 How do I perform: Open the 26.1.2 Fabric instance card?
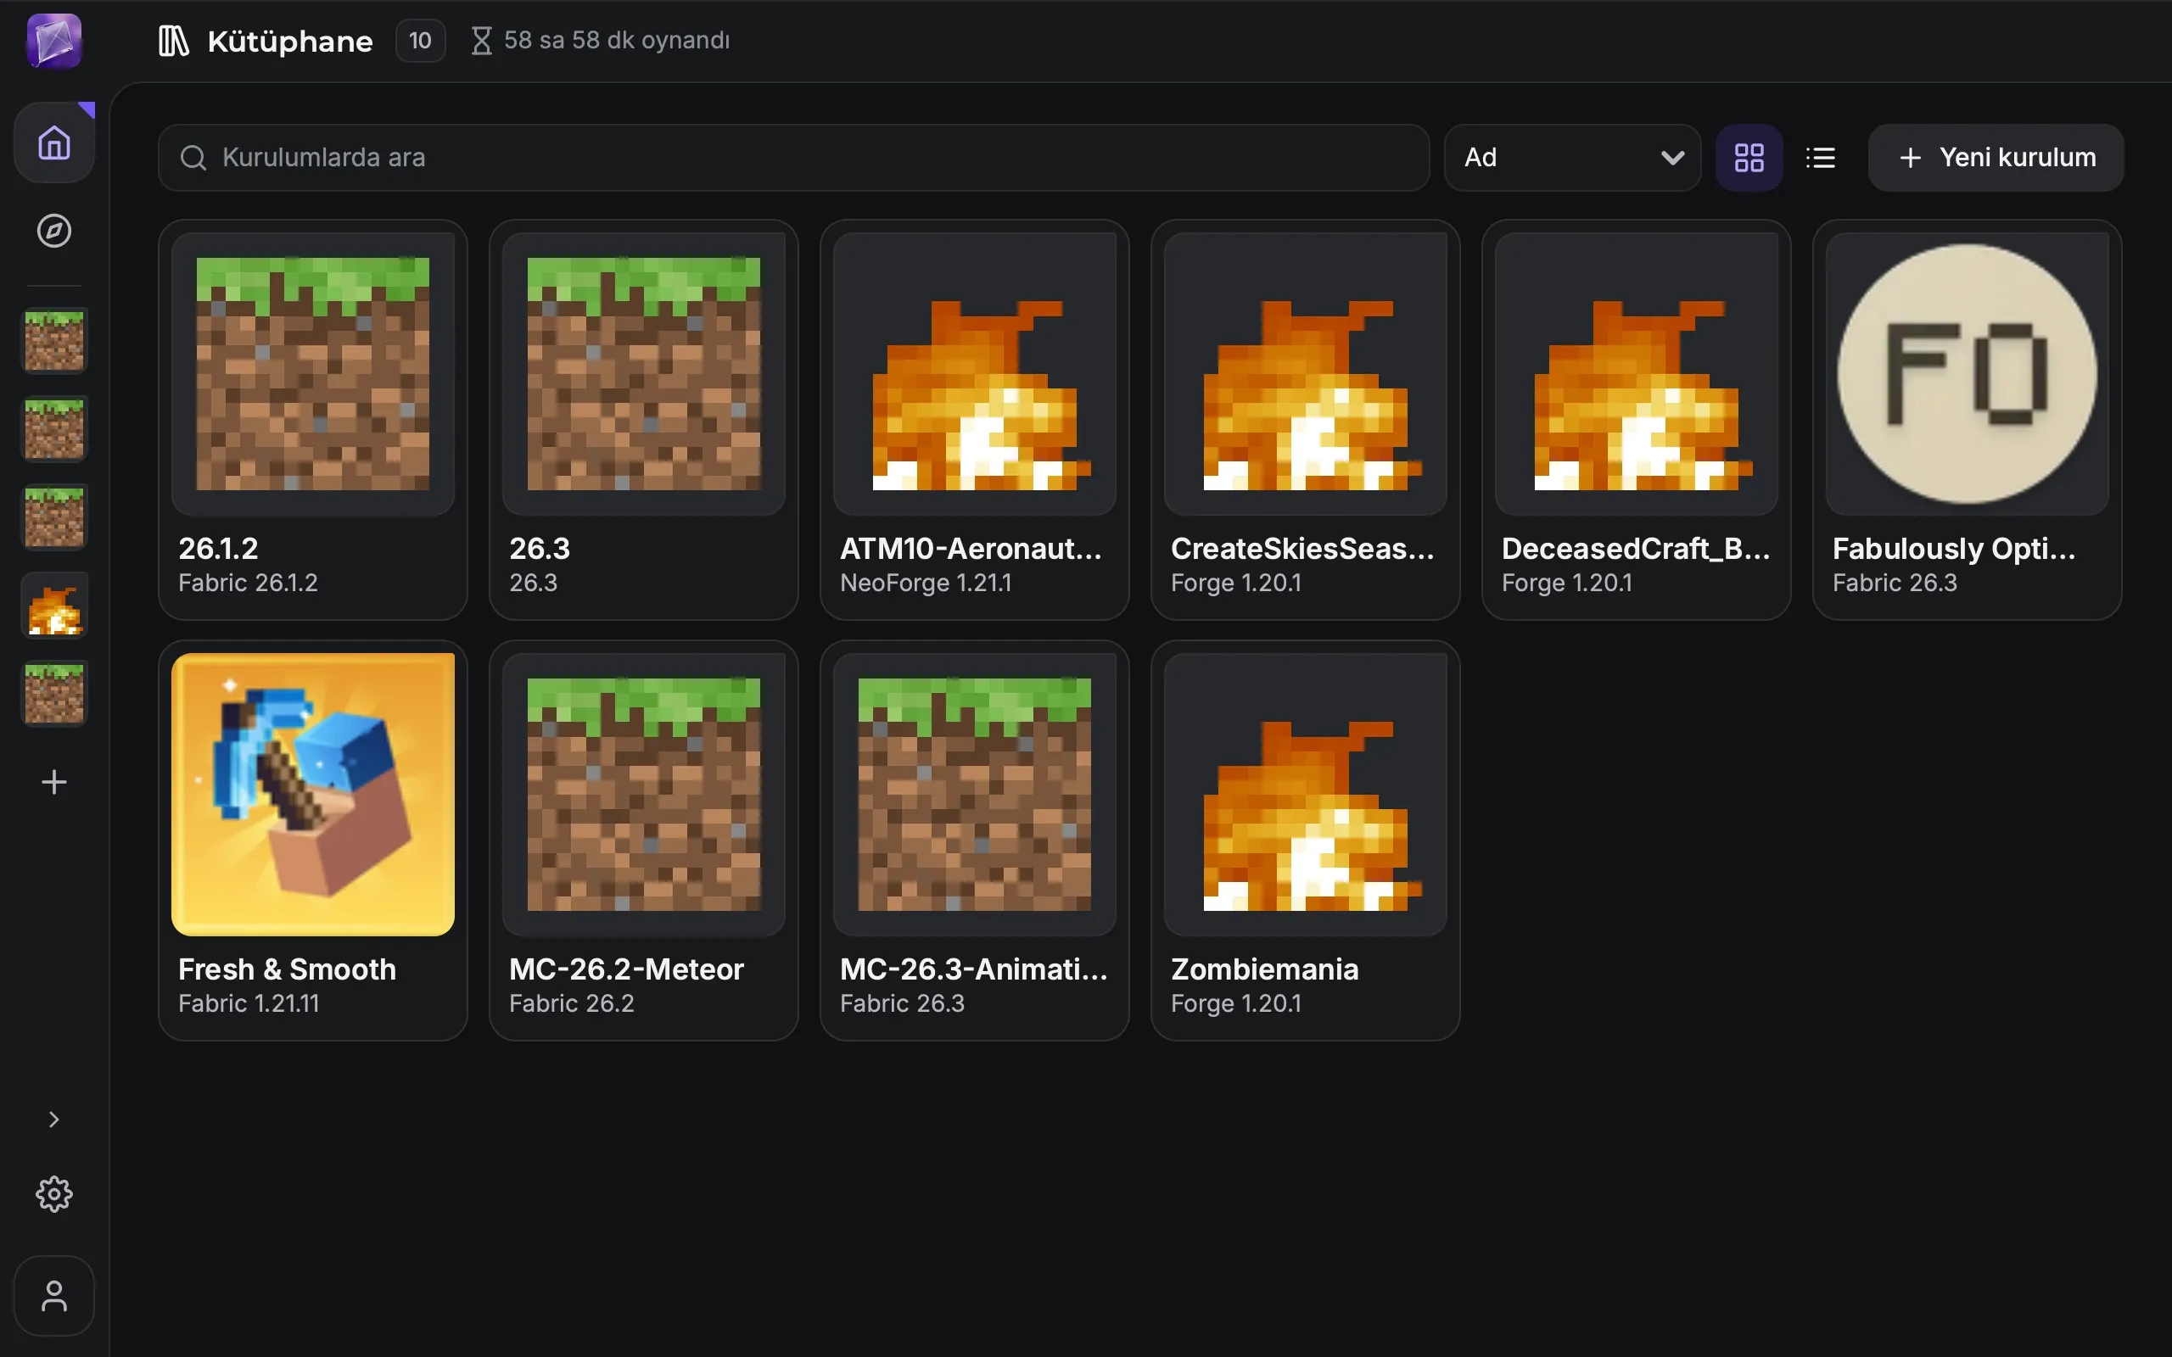click(x=312, y=420)
